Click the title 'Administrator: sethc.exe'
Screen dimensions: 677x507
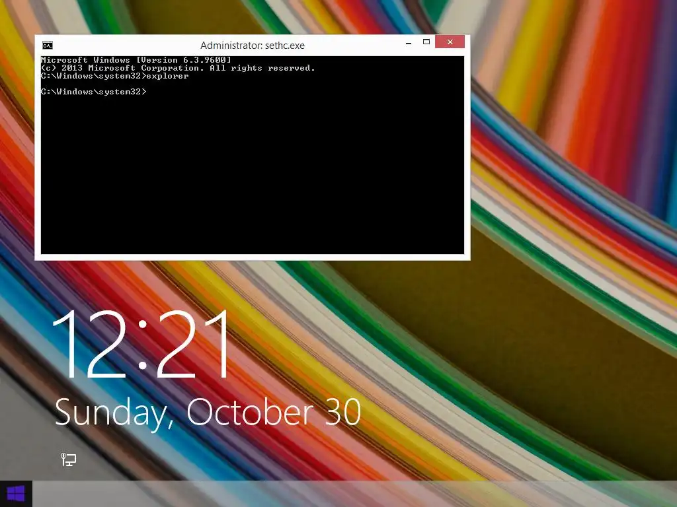(x=253, y=46)
